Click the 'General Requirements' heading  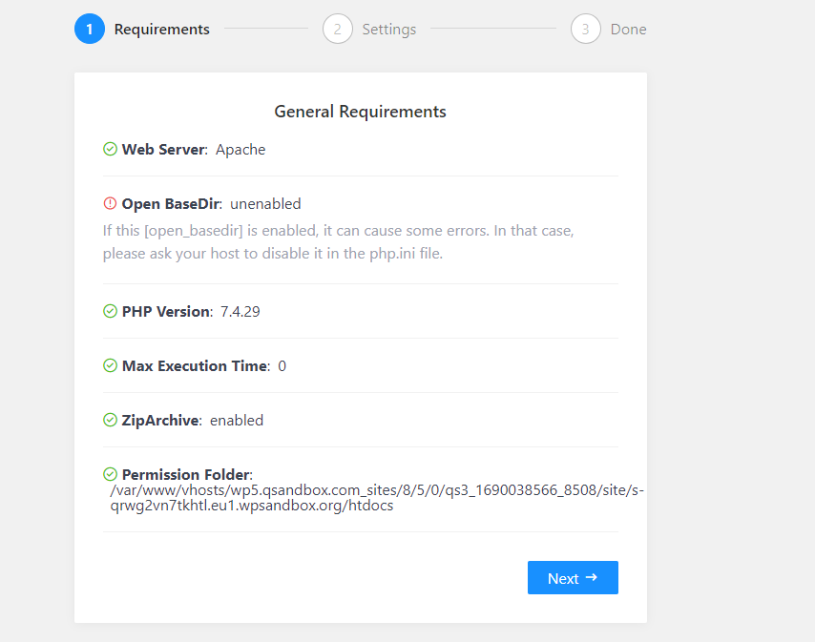[360, 112]
